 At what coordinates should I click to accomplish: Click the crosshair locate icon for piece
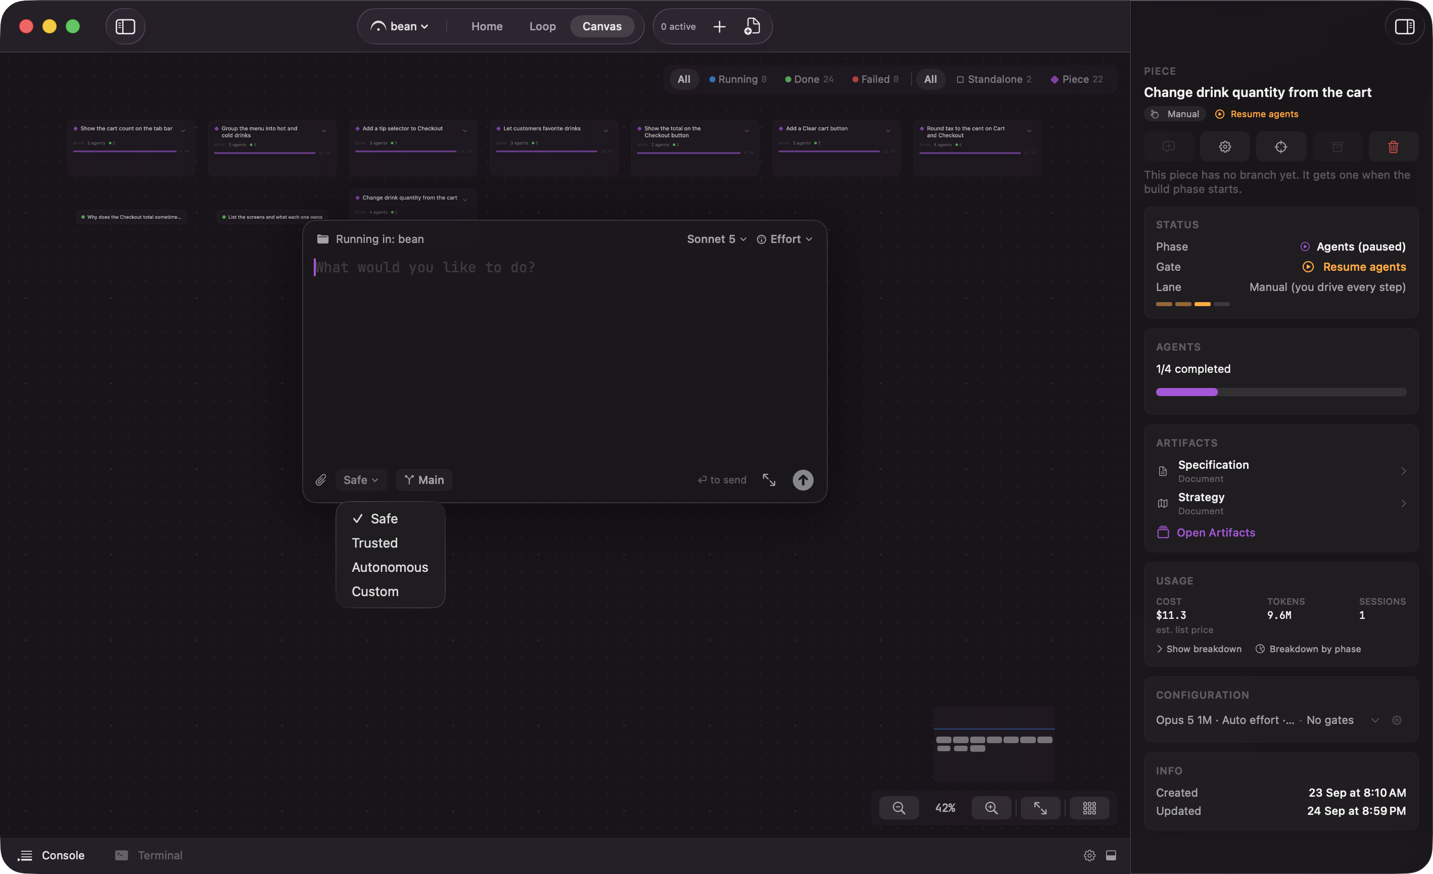pos(1280,147)
